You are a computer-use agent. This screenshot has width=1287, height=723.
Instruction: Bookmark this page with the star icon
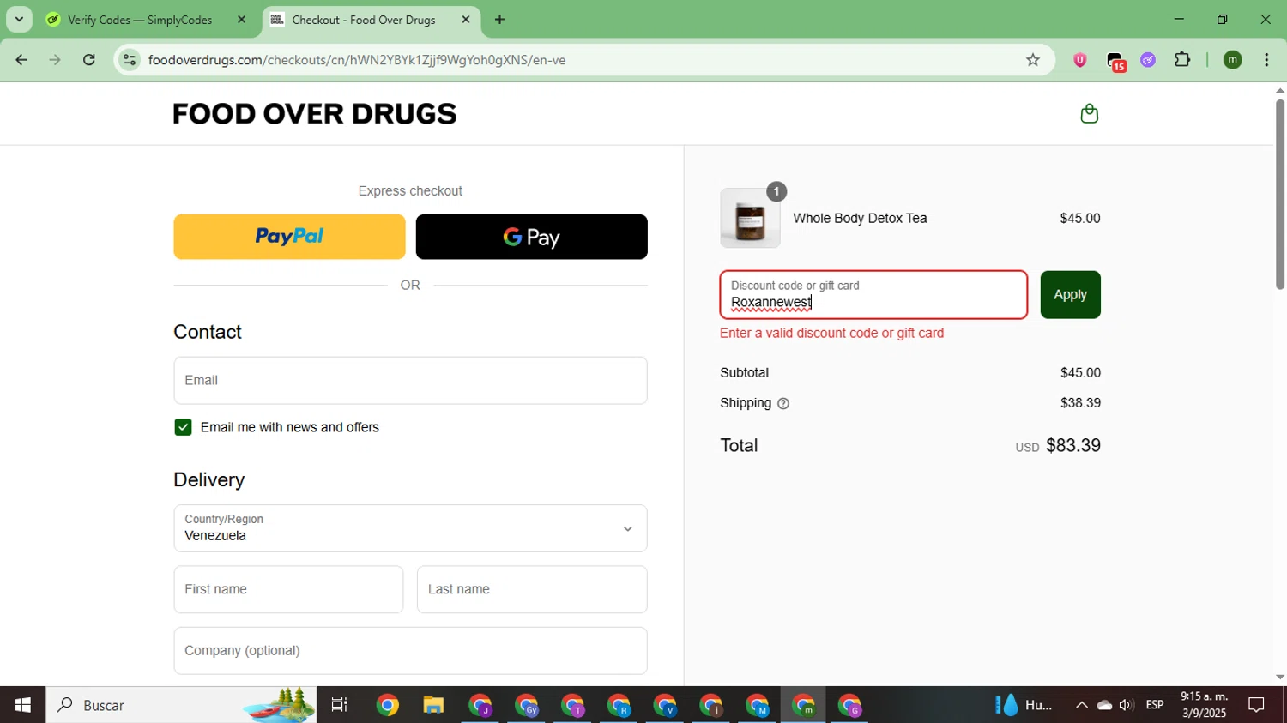click(1033, 60)
